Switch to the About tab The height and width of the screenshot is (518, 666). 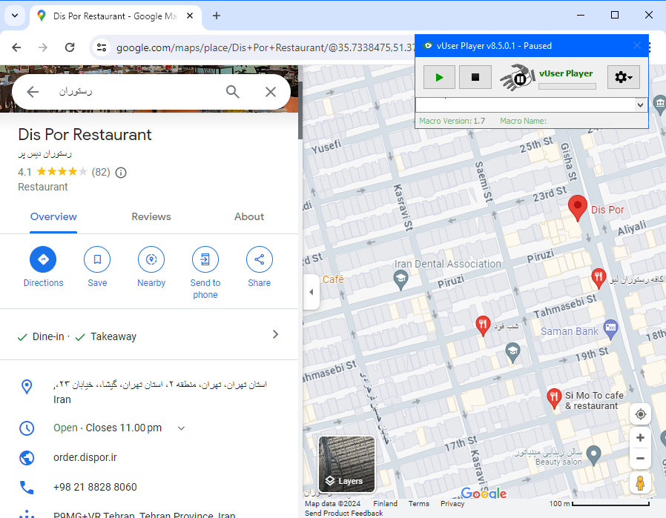click(249, 217)
